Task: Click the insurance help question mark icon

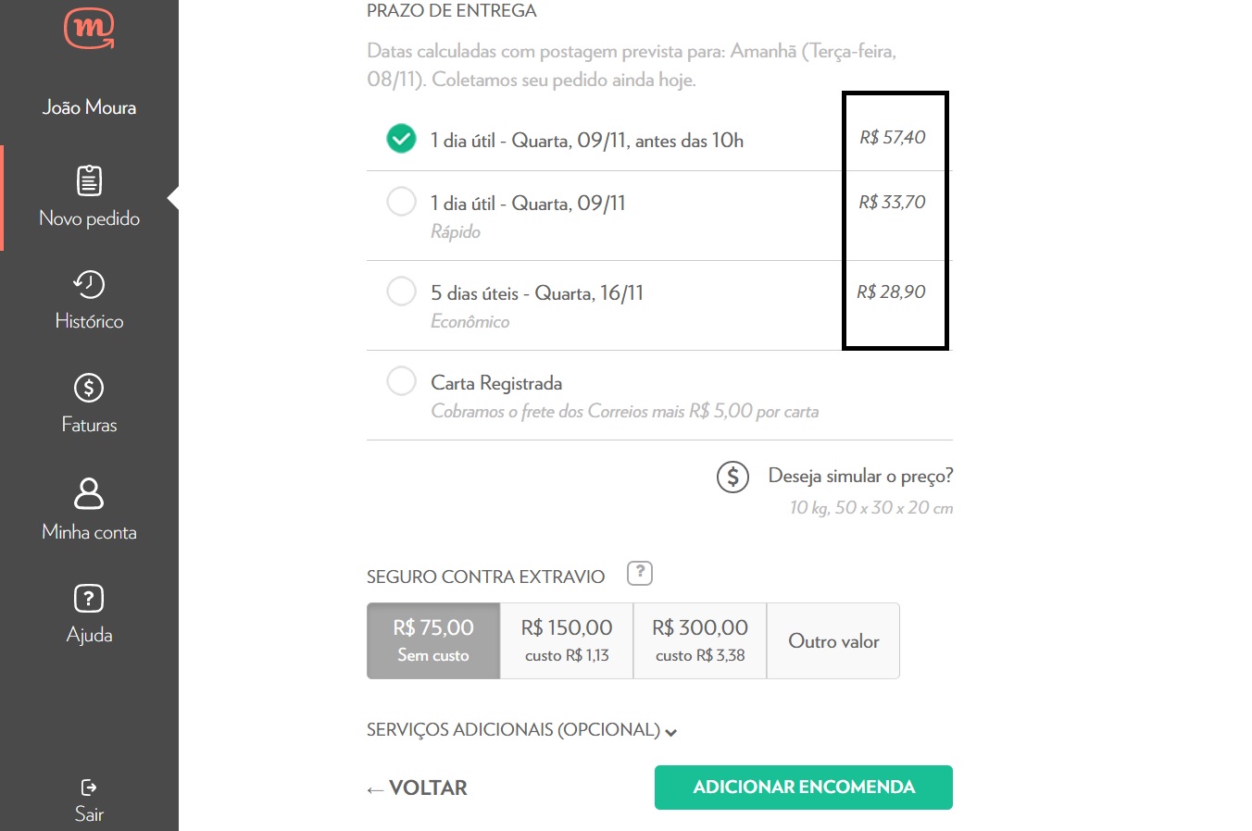Action: [640, 573]
